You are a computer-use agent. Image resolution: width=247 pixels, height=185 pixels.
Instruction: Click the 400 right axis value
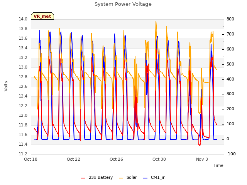(230, 79)
